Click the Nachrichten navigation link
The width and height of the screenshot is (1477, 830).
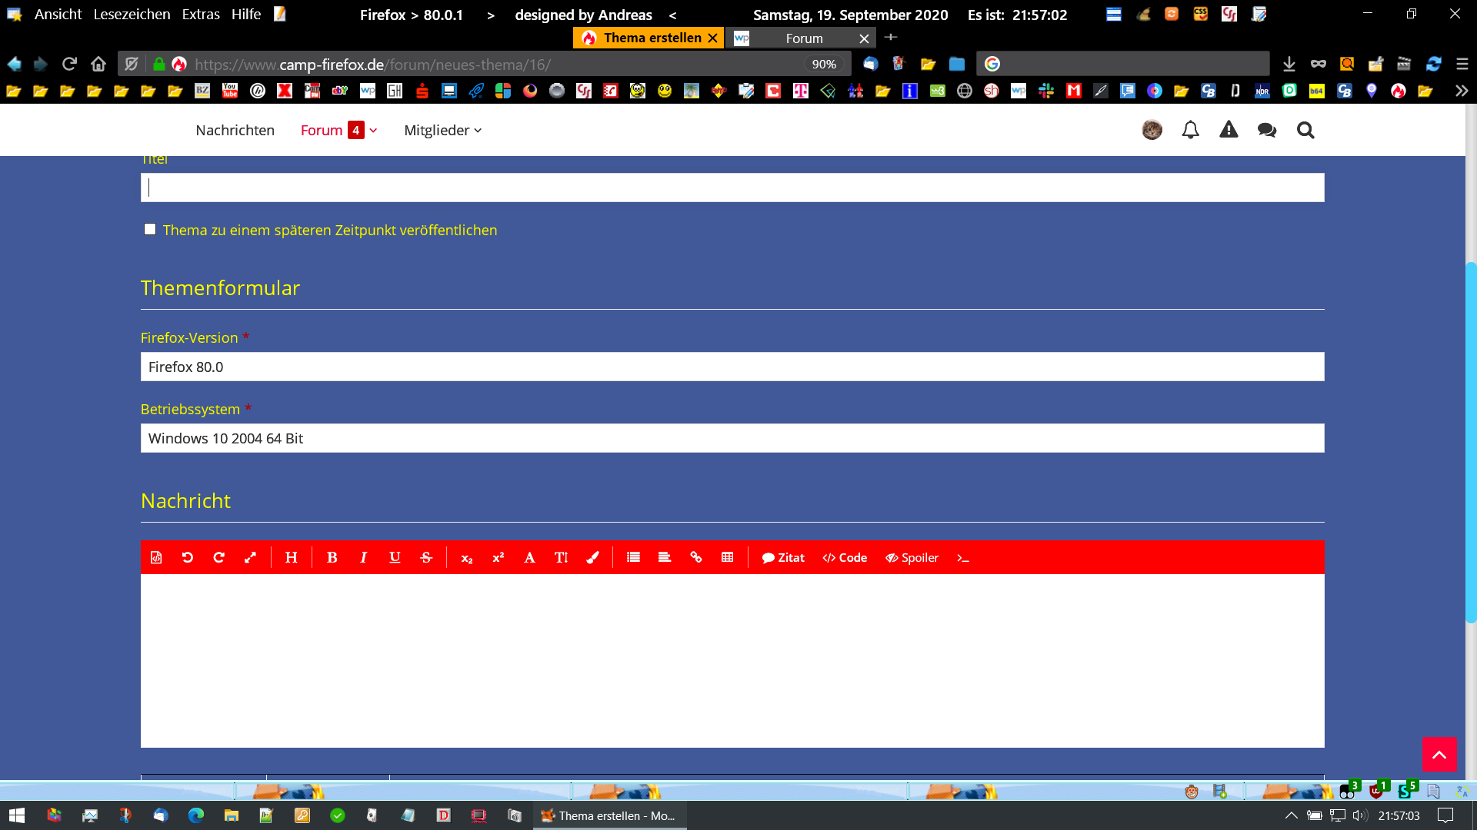pyautogui.click(x=235, y=131)
